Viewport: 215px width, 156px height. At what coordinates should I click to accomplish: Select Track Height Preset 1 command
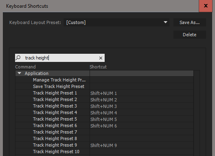coord(55,93)
